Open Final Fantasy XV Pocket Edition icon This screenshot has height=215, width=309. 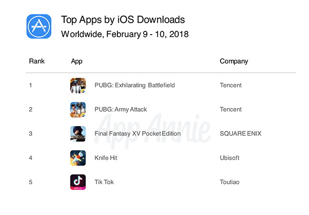coord(78,133)
